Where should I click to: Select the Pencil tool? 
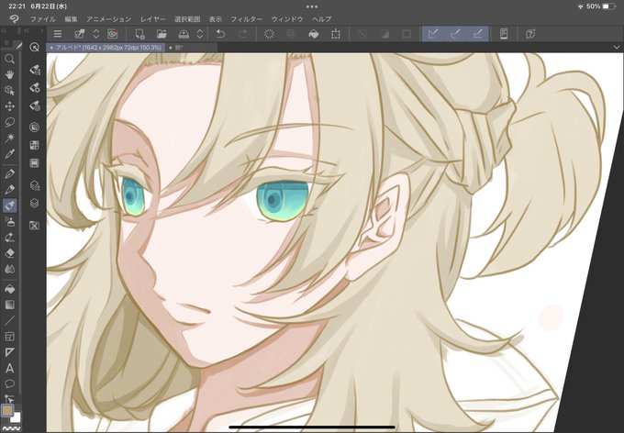(9, 189)
